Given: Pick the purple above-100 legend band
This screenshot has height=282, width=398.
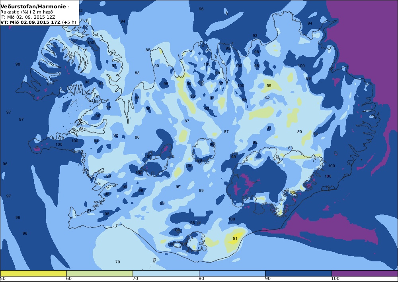Looking at the screenshot, I should 365,273.
